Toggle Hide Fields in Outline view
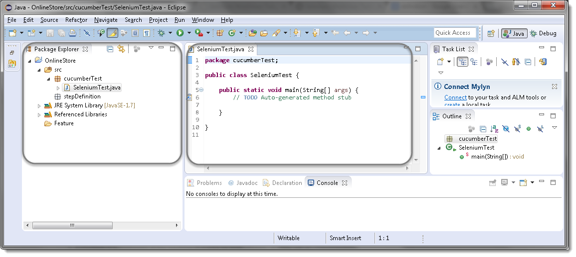576x257 pixels. tap(506, 128)
